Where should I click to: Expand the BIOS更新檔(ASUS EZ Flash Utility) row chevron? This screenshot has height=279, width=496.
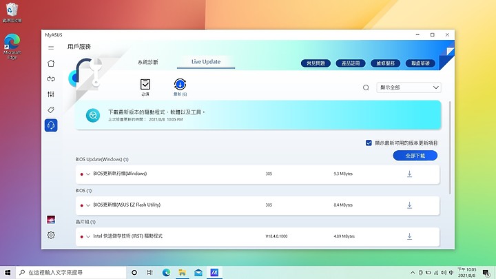[88, 205]
